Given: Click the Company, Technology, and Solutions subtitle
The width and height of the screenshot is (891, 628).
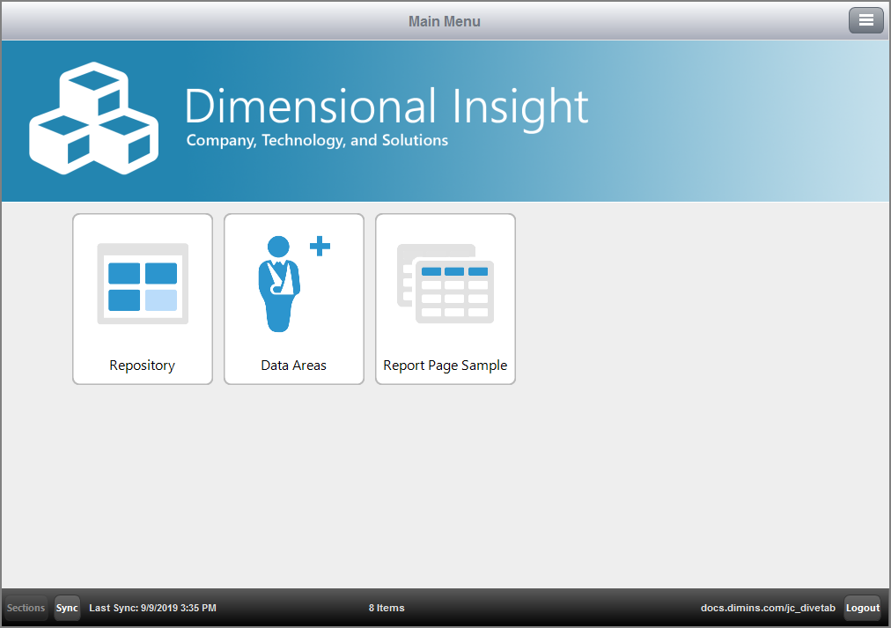Looking at the screenshot, I should point(317,141).
